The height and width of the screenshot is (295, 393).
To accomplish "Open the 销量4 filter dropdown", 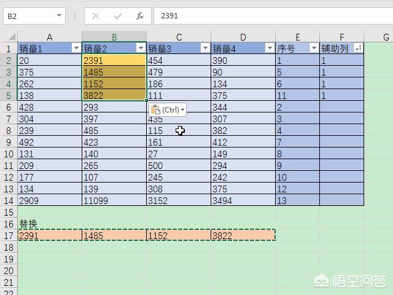I will click(x=270, y=48).
